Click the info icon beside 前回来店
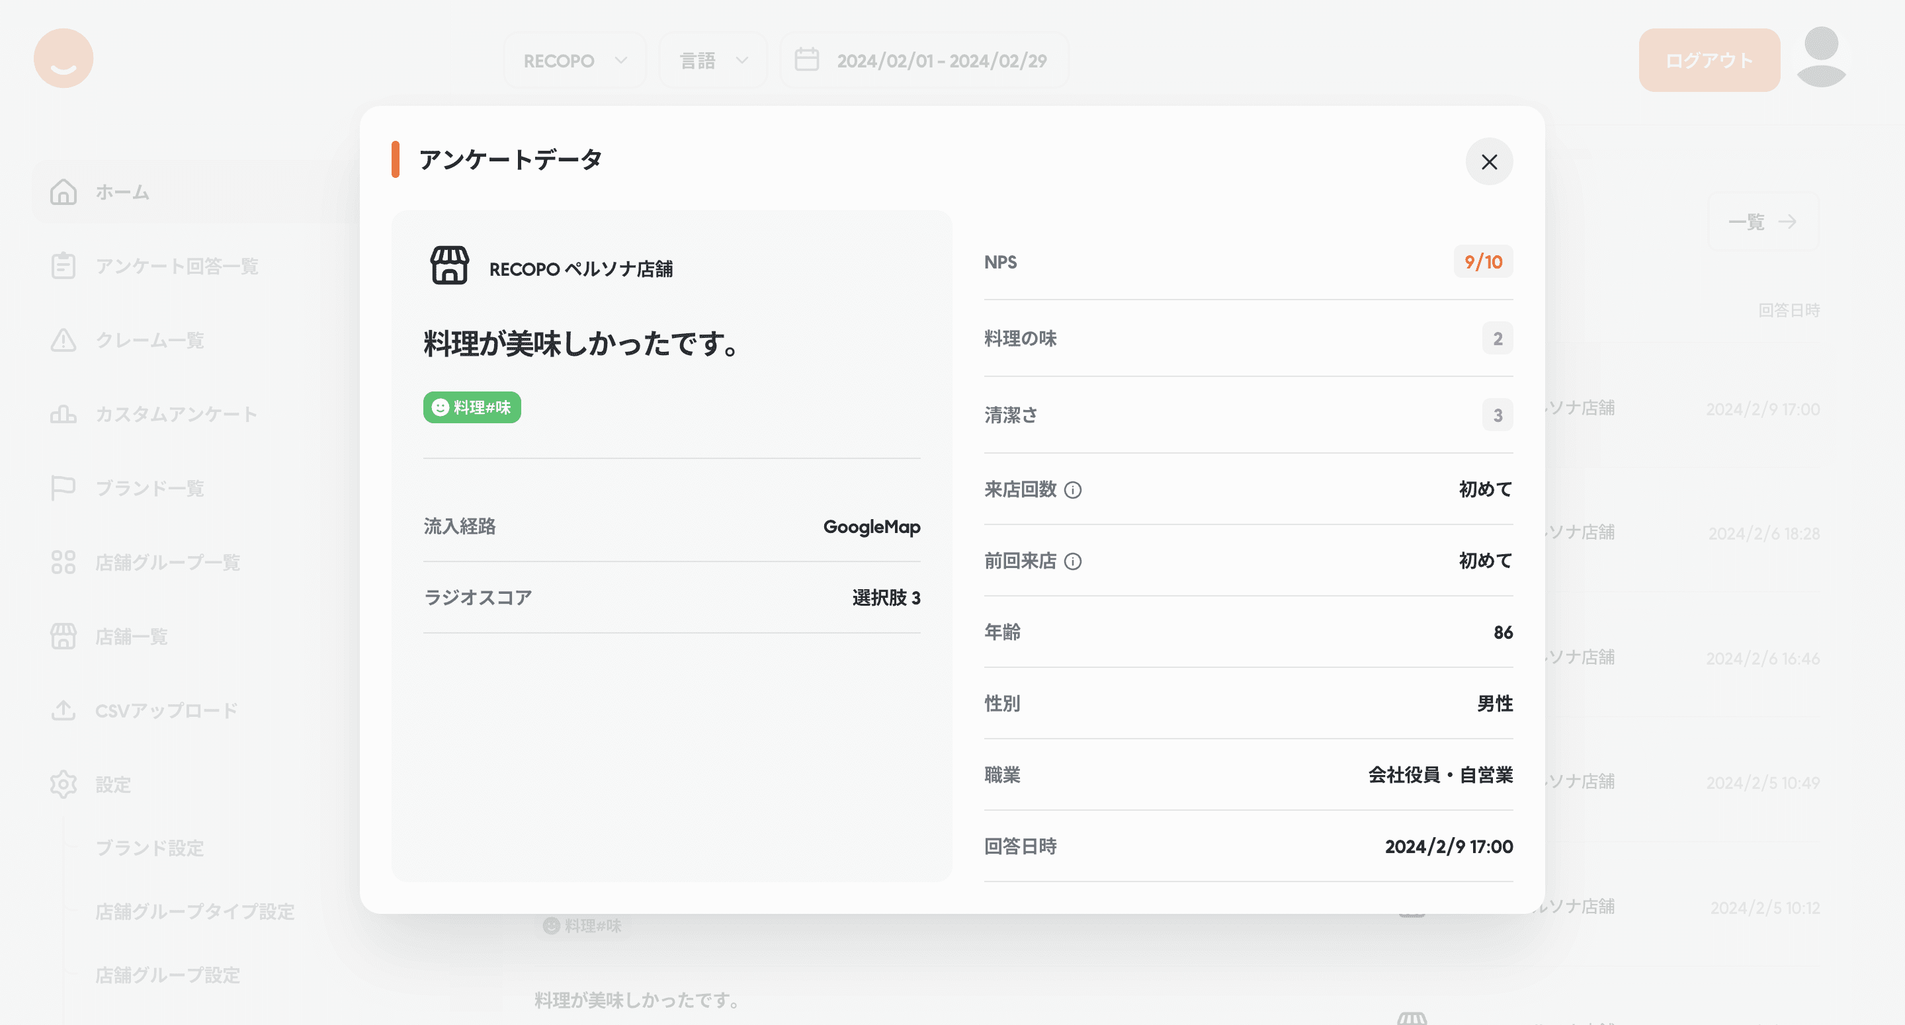 [1072, 561]
